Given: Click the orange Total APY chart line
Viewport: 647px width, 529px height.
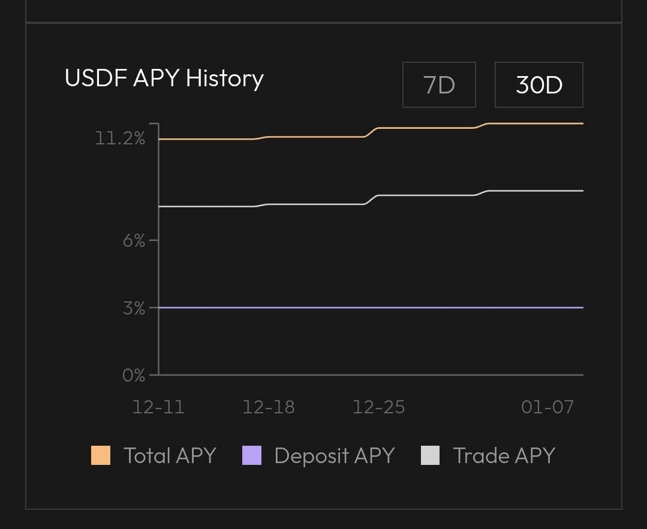Looking at the screenshot, I should pyautogui.click(x=312, y=137).
